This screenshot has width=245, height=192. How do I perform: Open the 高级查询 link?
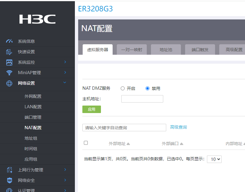pyautogui.click(x=179, y=127)
